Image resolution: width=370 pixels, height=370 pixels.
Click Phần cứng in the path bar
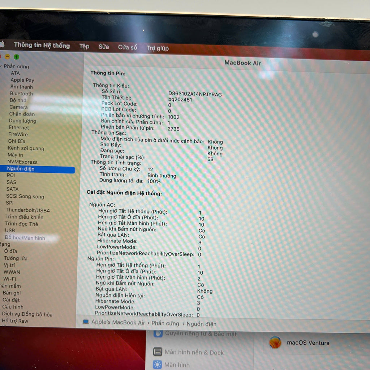[x=165, y=323]
